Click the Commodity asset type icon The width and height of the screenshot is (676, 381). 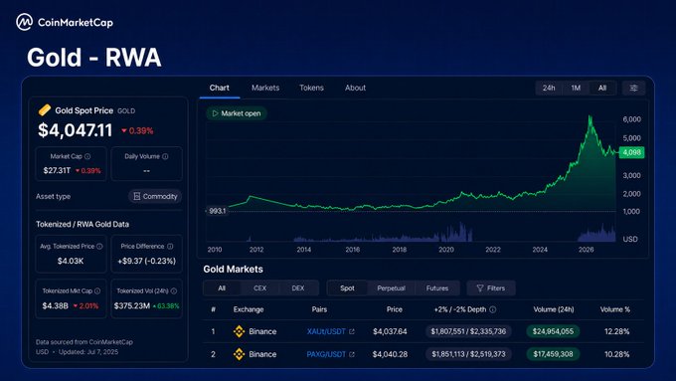[x=136, y=196]
